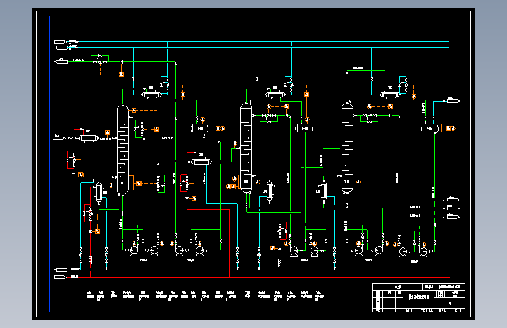507x328 pixels.
Task: Select the orange instrument circle above the middle reflux drum
Action: (x=307, y=120)
